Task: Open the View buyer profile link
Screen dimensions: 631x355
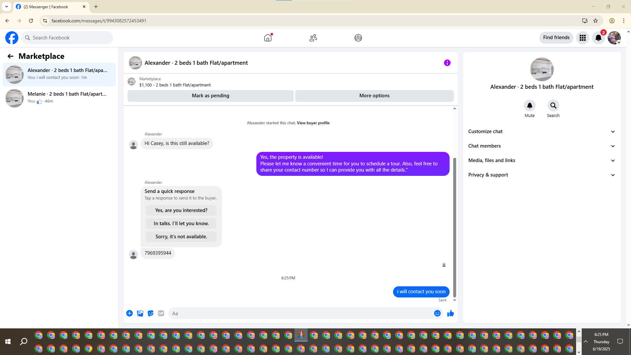Action: [313, 123]
